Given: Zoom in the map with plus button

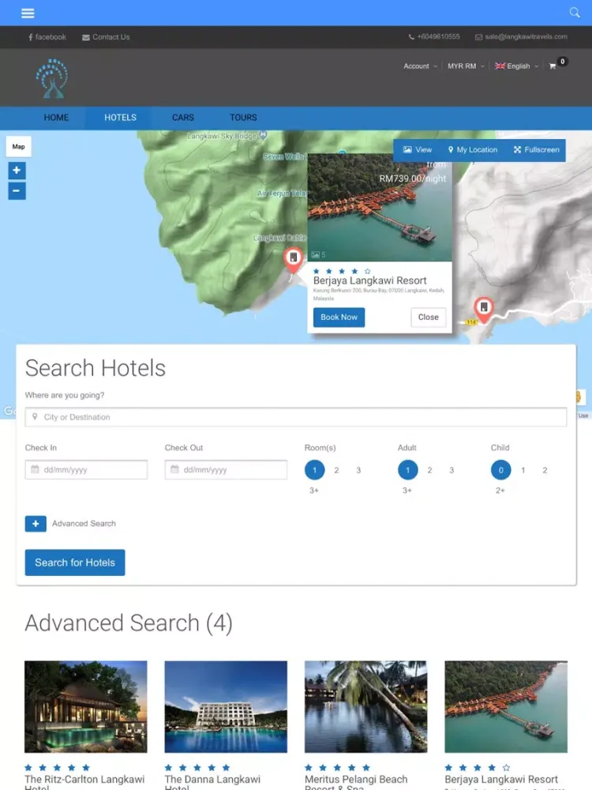Looking at the screenshot, I should (x=17, y=171).
